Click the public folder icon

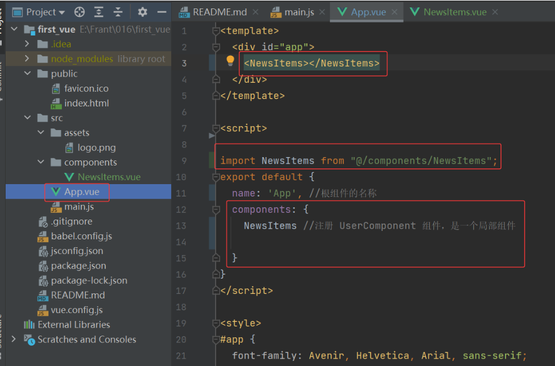(x=42, y=73)
